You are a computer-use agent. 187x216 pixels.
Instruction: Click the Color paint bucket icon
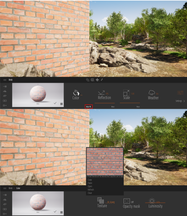(x=76, y=93)
